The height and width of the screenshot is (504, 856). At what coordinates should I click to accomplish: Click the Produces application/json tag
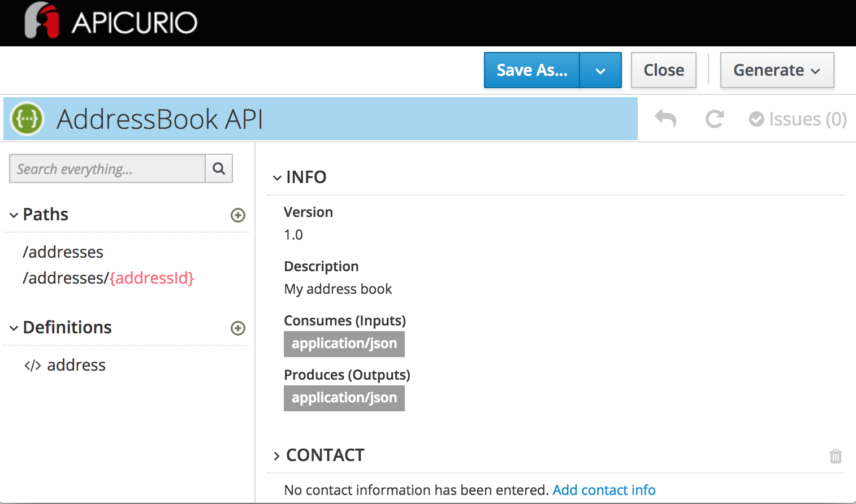[344, 398]
